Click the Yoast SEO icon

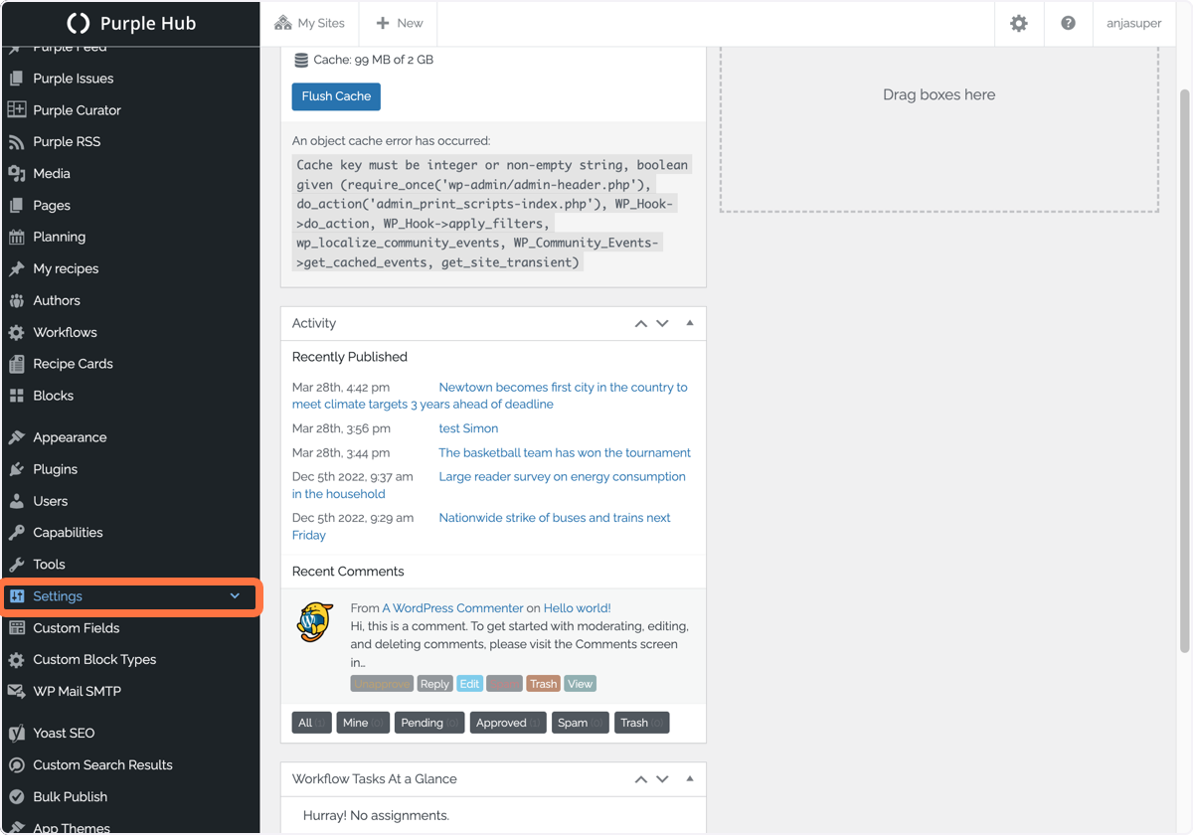point(16,734)
